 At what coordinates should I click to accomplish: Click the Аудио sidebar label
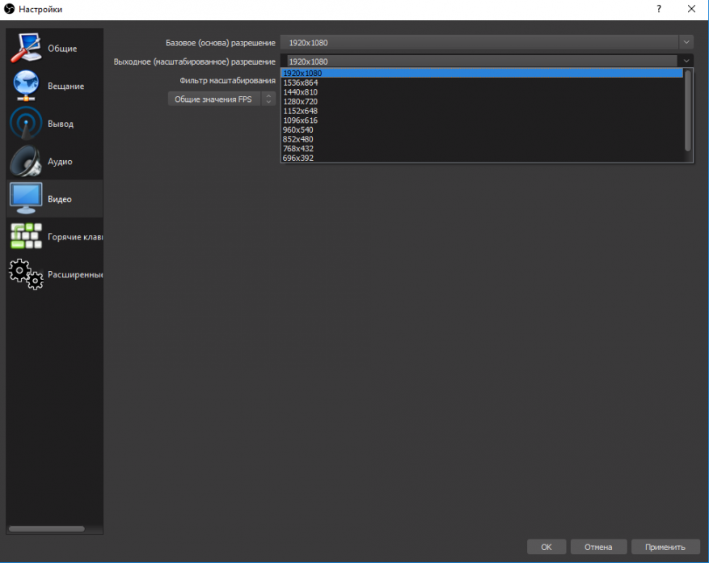pos(60,162)
